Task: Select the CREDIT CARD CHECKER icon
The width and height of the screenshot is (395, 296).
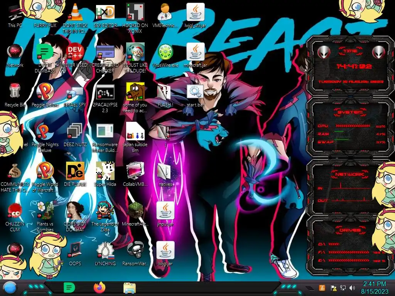Action: coord(105,52)
